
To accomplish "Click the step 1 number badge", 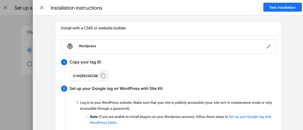I will coord(64,62).
